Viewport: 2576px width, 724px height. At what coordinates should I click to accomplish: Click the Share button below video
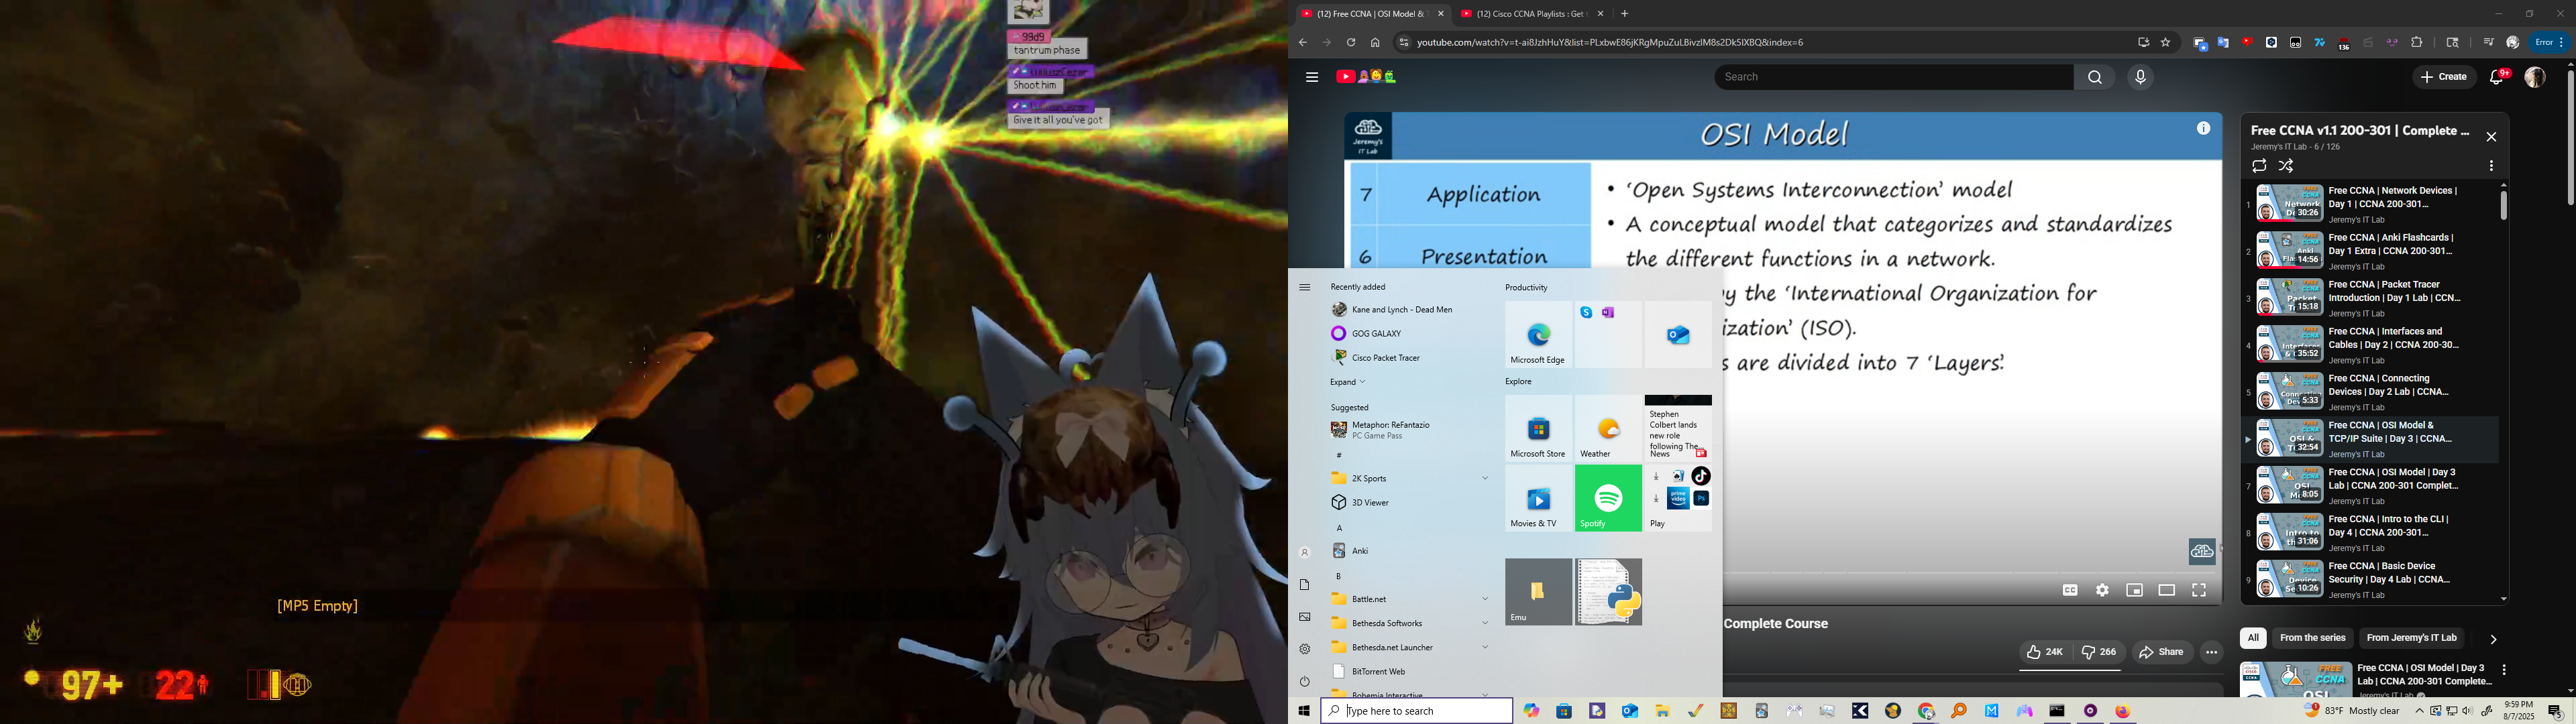point(2162,652)
